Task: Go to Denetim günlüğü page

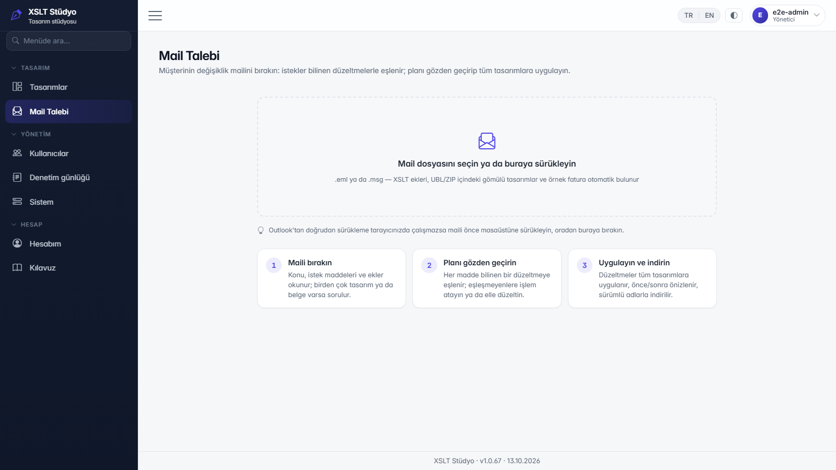Action: [69, 178]
